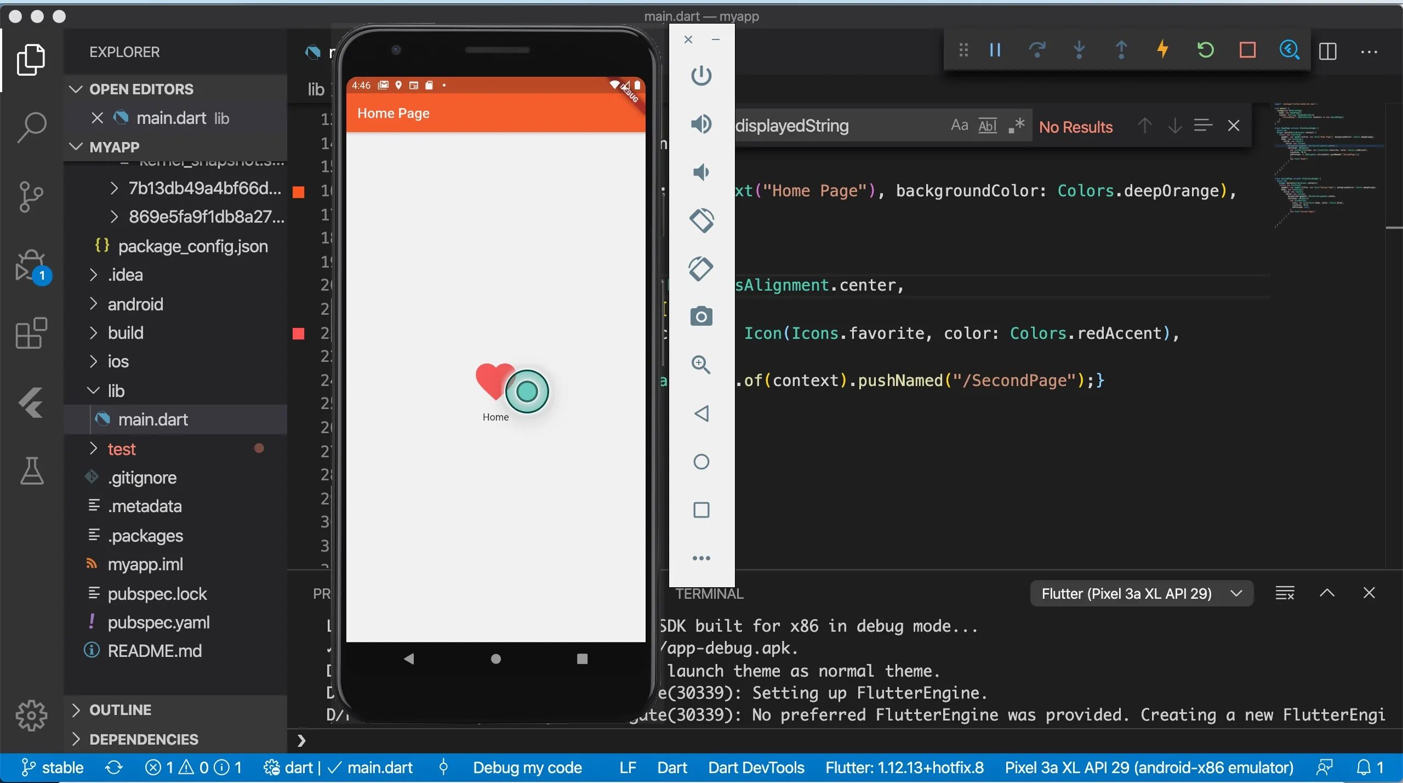1403x783 pixels.
Task: Collapse the lib folder
Action: click(x=116, y=390)
